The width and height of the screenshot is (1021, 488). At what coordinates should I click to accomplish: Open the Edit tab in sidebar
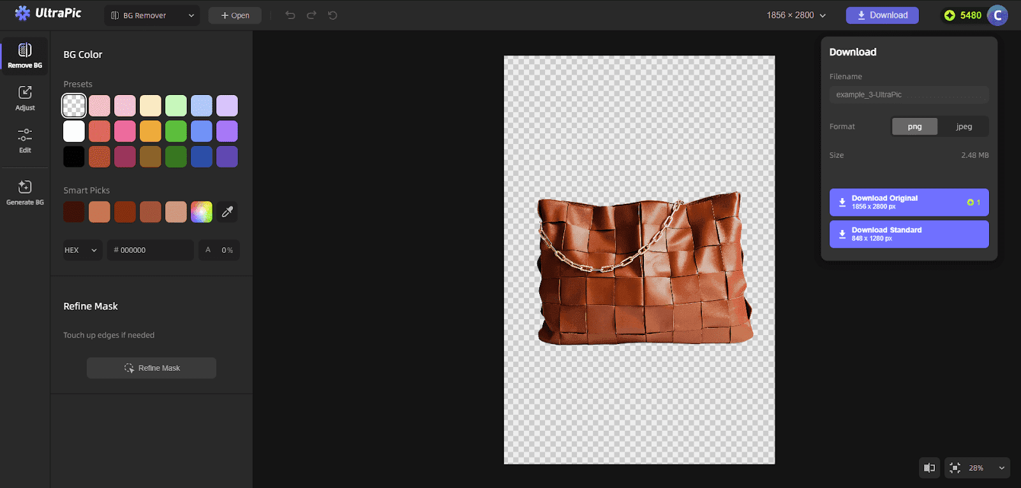tap(25, 140)
